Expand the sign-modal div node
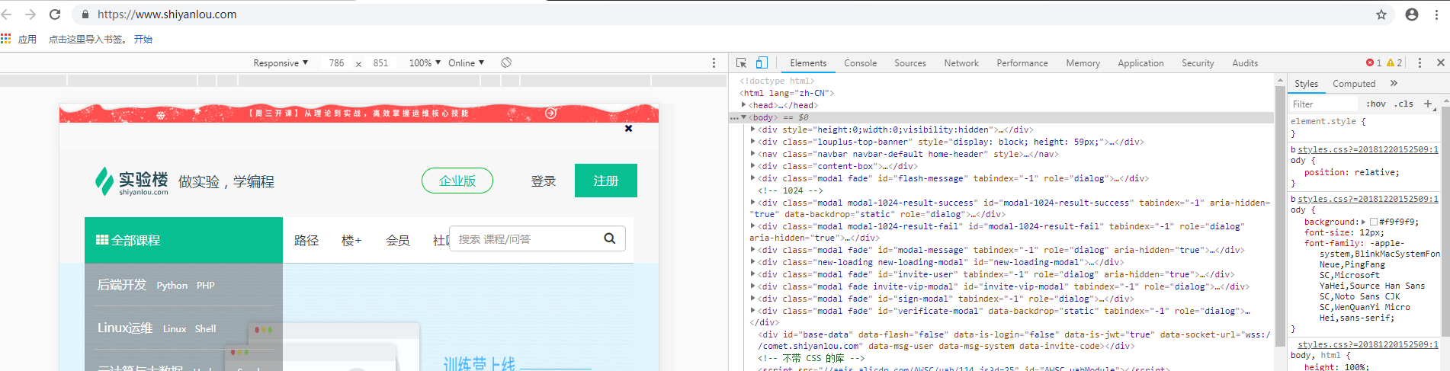The width and height of the screenshot is (1450, 371). coord(752,299)
